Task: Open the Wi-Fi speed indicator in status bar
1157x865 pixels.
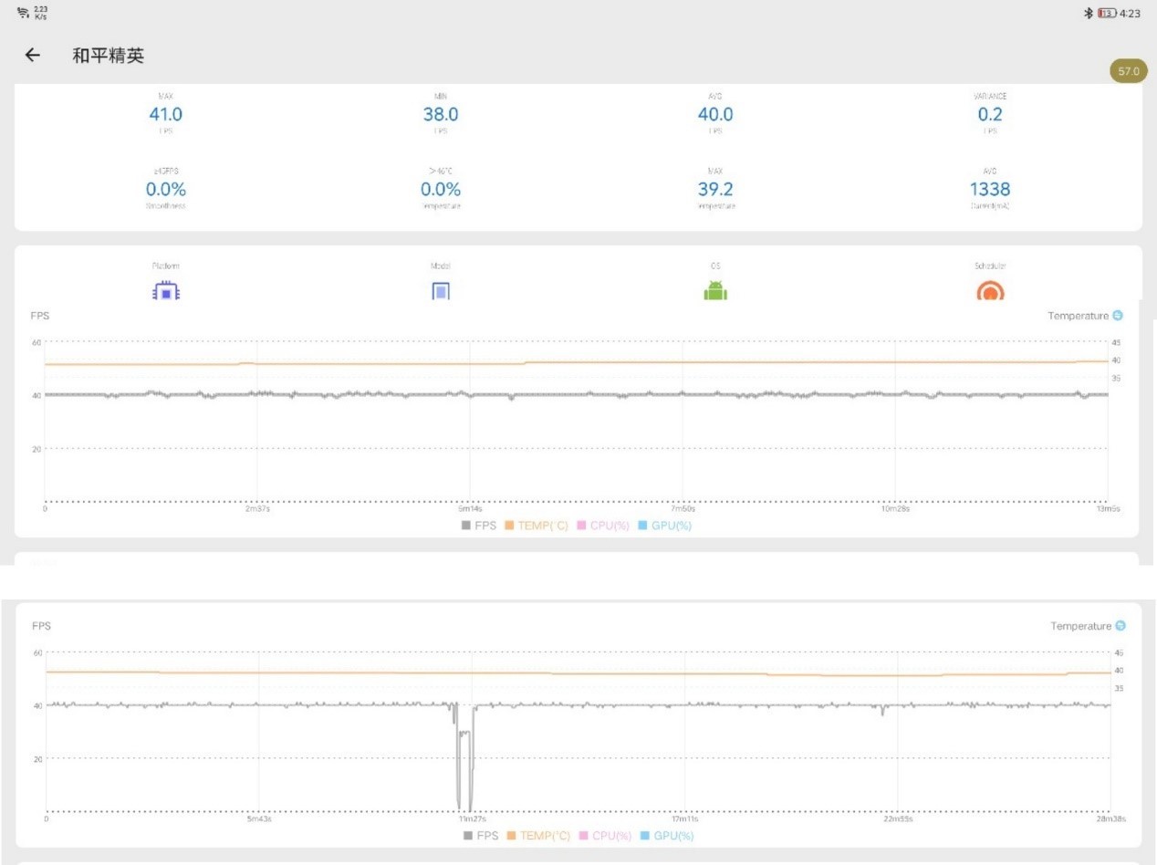Action: point(33,13)
